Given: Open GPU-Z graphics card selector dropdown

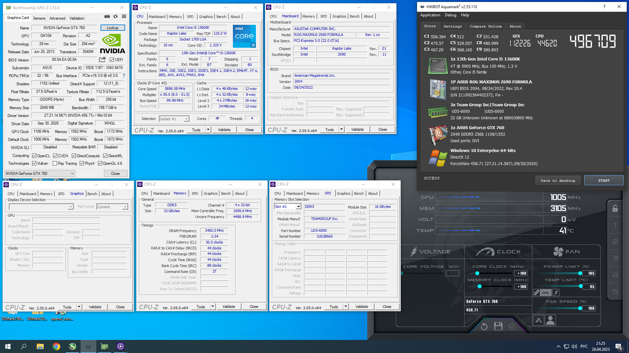Looking at the screenshot, I should [40, 174].
